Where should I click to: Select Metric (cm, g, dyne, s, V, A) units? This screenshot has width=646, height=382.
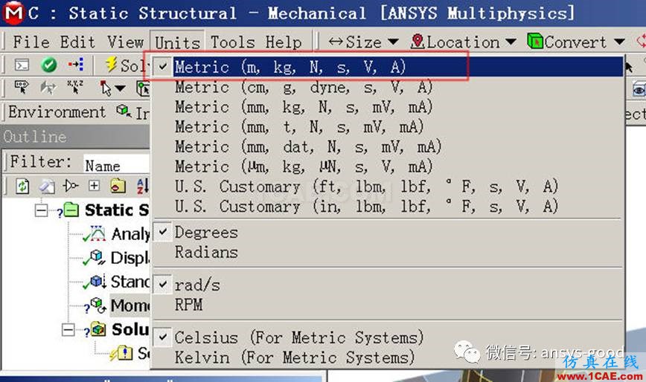click(387, 87)
